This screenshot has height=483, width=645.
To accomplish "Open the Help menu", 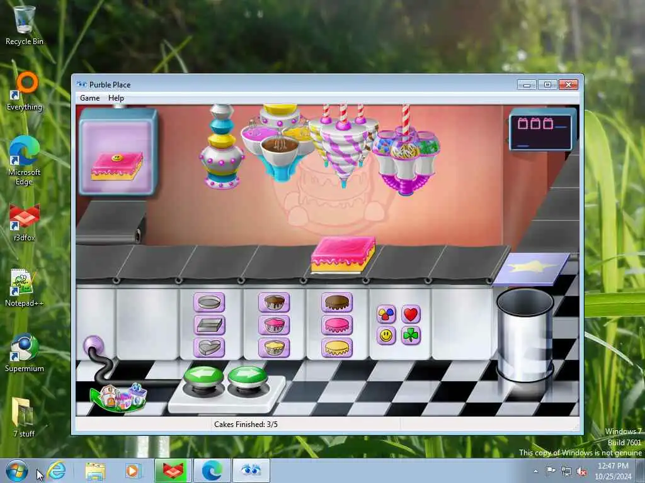I will click(x=116, y=98).
